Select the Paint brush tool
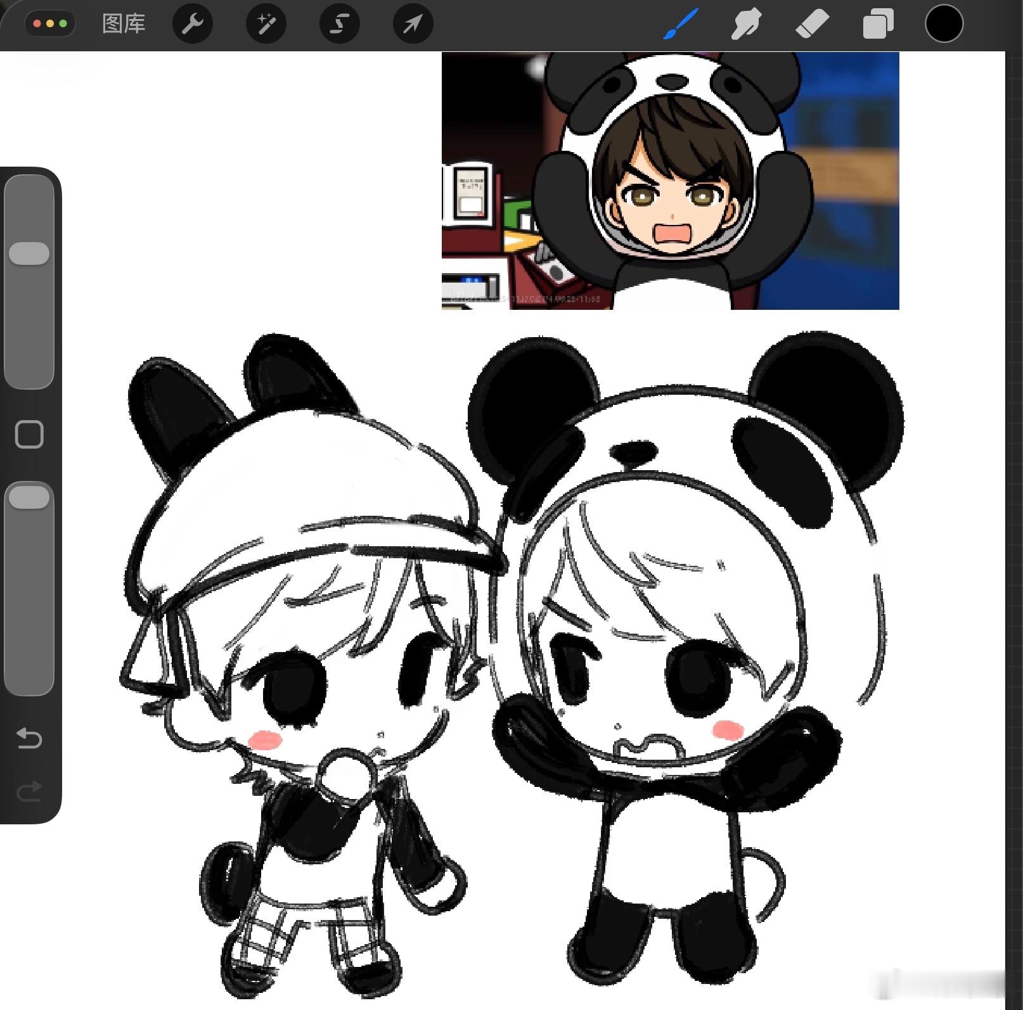Image resolution: width=1023 pixels, height=1010 pixels. point(681,24)
